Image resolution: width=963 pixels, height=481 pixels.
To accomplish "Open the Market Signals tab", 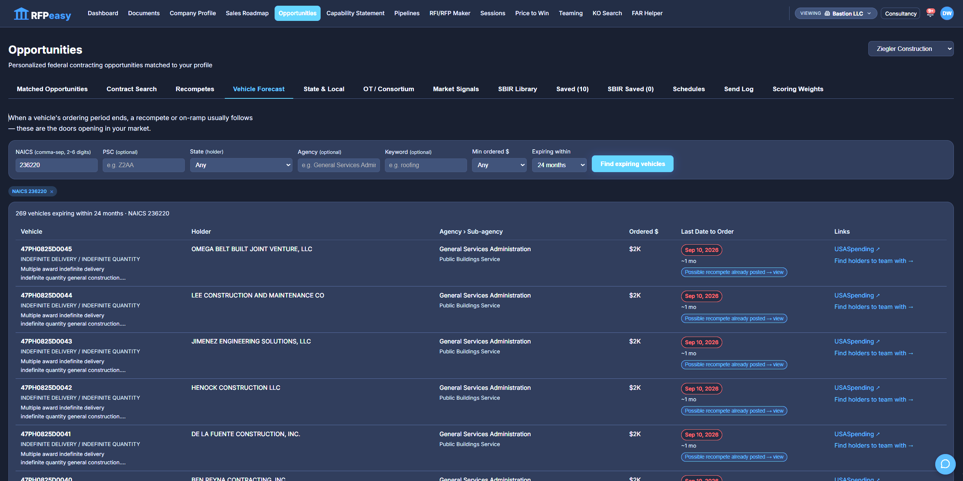I will (x=456, y=89).
